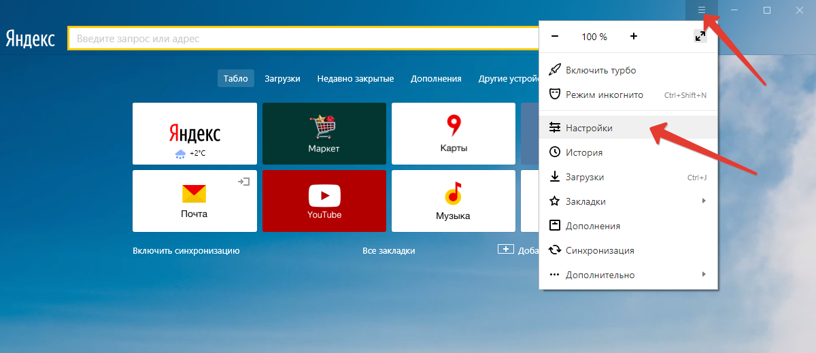Screen dimensions: 816x353
Task: Open 'Все закладки' link
Action: (x=389, y=250)
